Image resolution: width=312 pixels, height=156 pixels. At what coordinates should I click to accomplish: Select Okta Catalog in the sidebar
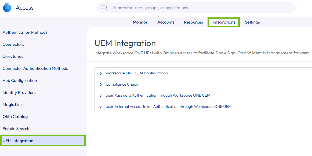[15, 117]
